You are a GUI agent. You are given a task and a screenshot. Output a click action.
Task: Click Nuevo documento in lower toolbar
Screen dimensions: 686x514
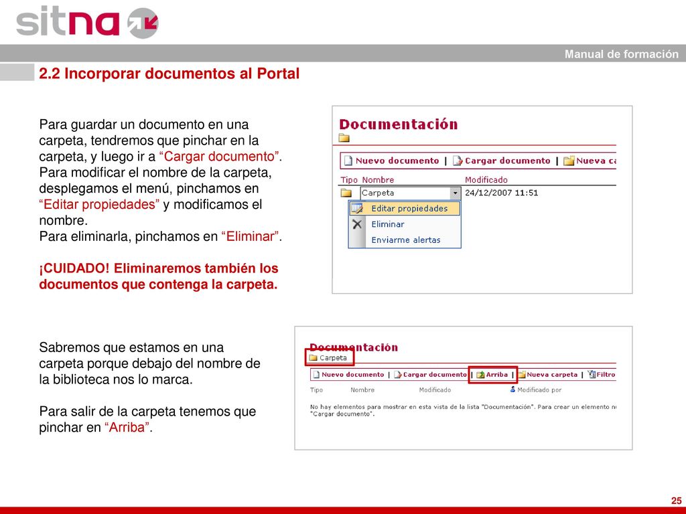[x=352, y=375]
